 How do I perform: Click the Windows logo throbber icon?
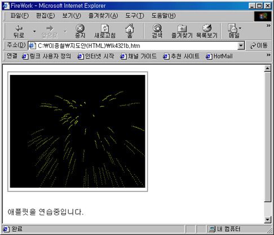point(263,16)
